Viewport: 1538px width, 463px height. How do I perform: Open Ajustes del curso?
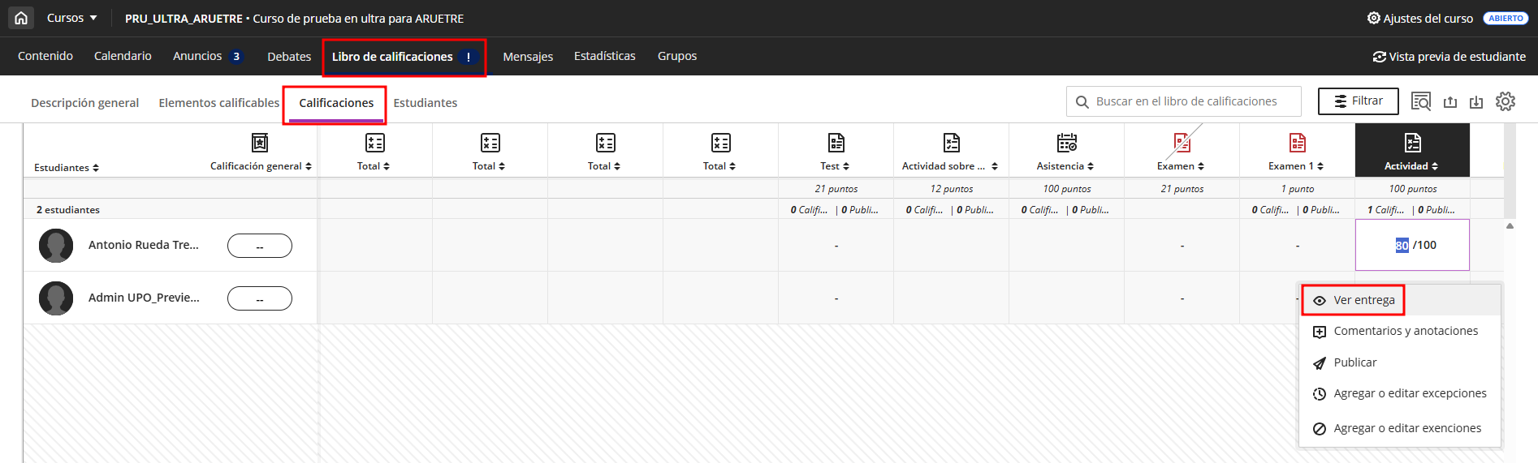[x=1419, y=18]
